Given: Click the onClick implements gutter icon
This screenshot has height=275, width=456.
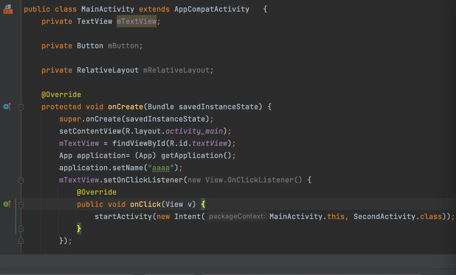Looking at the screenshot, I should (7, 204).
